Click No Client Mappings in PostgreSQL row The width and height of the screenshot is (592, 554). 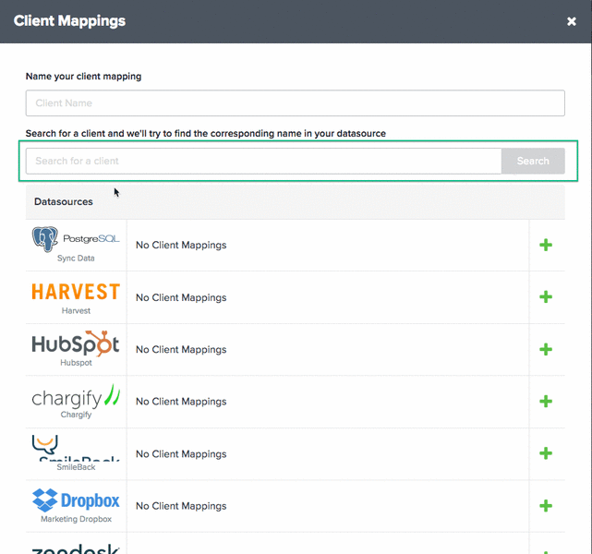click(181, 246)
